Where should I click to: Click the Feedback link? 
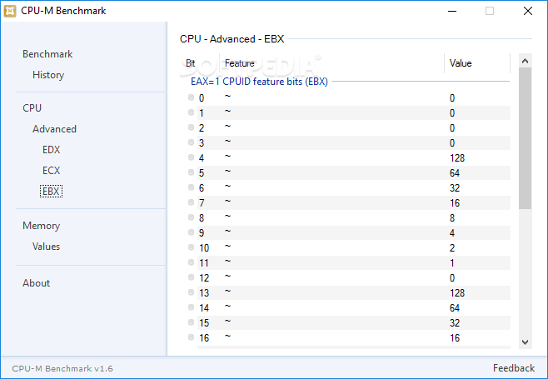tap(514, 368)
